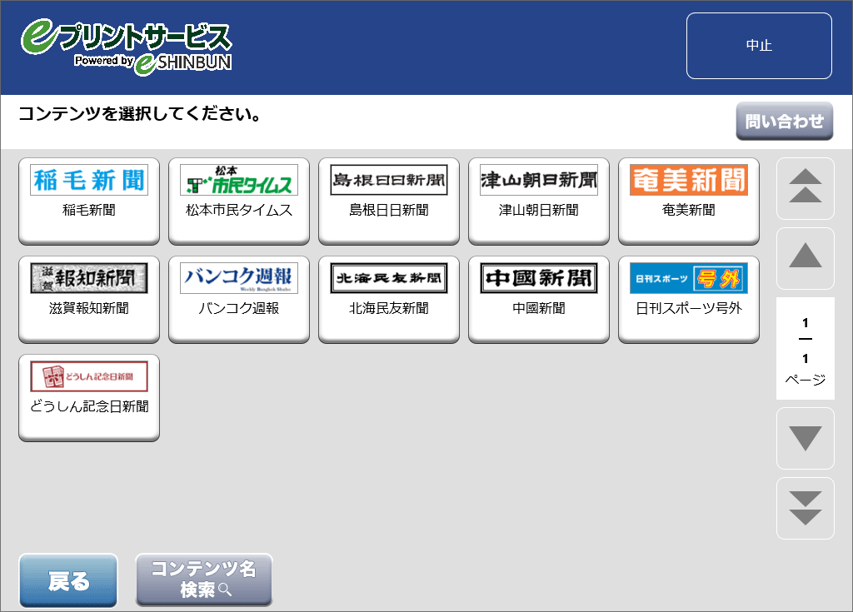Select 津山朝日新聞 from the list
The image size is (853, 612).
pyautogui.click(x=539, y=201)
